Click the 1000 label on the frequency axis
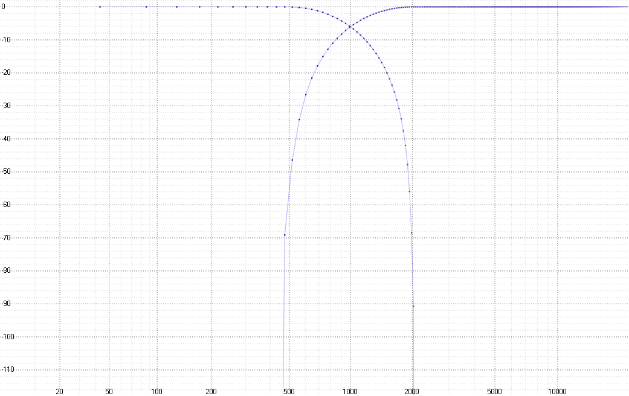Screen dimensions: 629x396 [350, 392]
